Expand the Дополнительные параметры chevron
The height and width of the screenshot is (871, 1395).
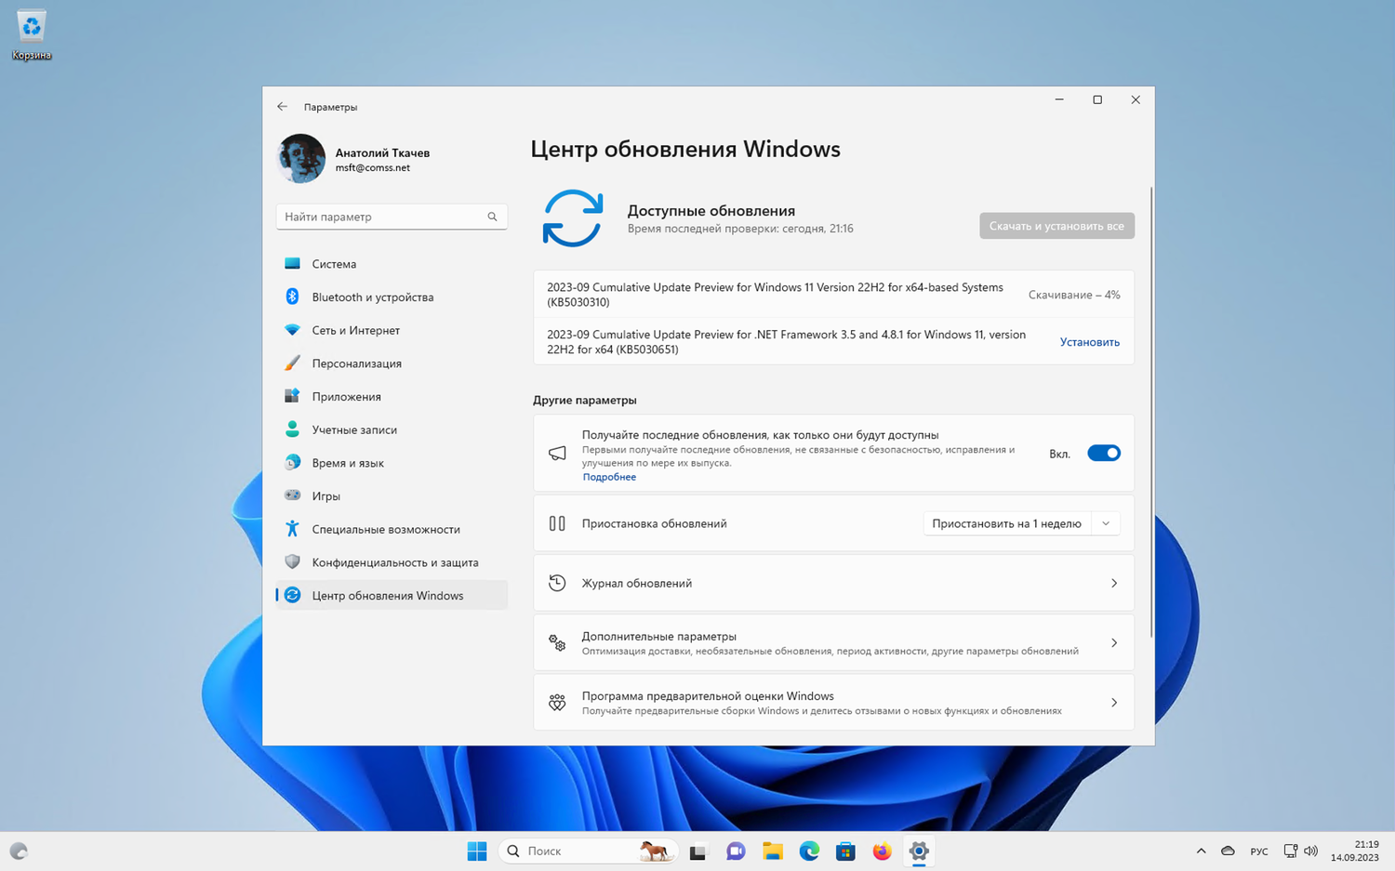point(1114,643)
